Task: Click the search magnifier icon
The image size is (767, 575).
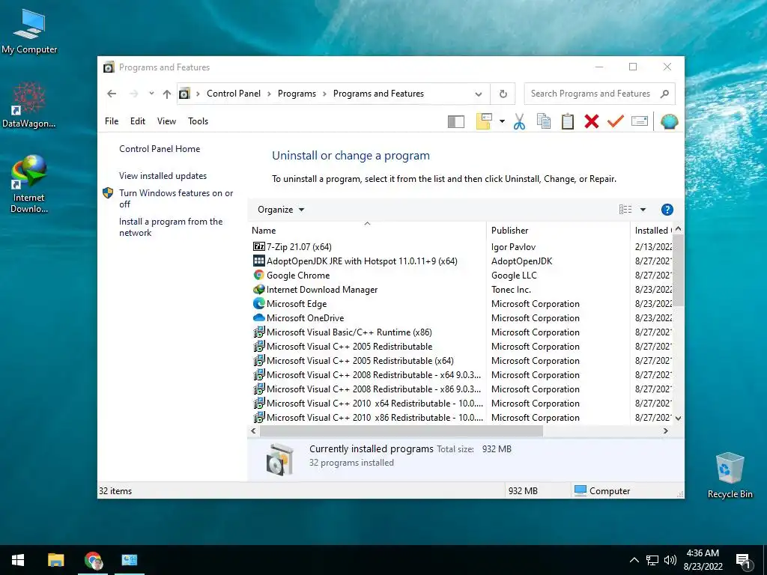Action: pyautogui.click(x=664, y=94)
